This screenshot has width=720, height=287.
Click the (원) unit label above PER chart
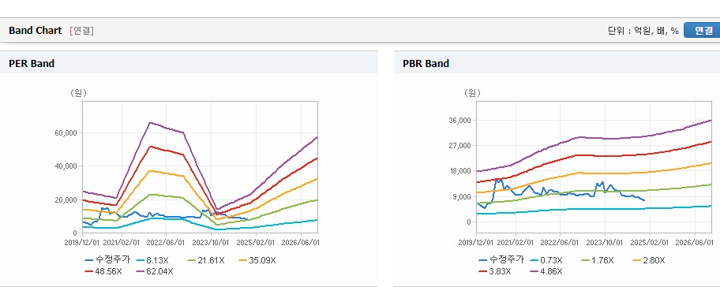(x=78, y=93)
